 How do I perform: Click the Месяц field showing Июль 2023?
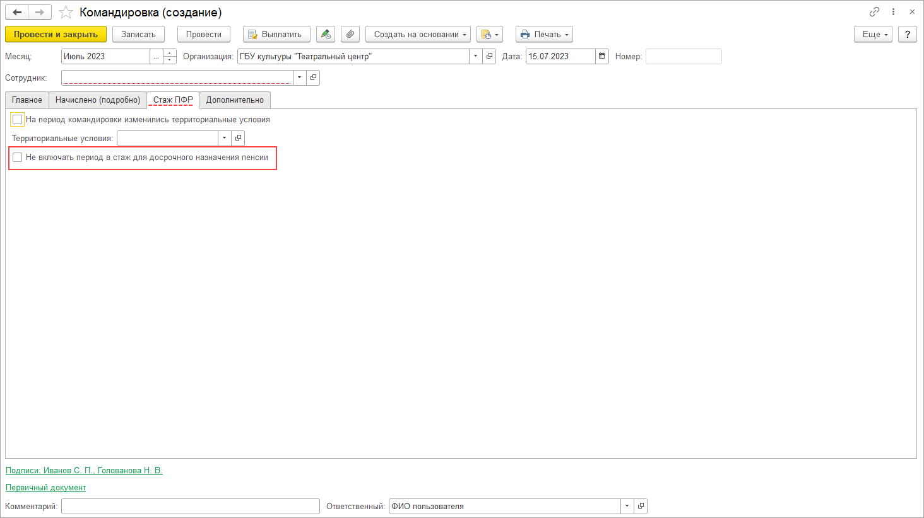105,56
